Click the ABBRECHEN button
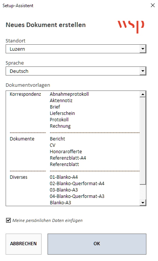This screenshot has height=261, width=158. pos(24,244)
